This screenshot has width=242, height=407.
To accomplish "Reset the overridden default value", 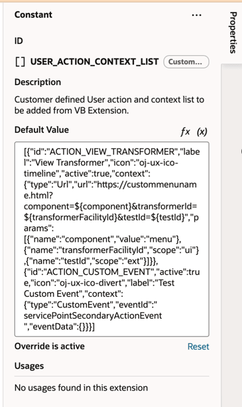I will click(x=198, y=347).
